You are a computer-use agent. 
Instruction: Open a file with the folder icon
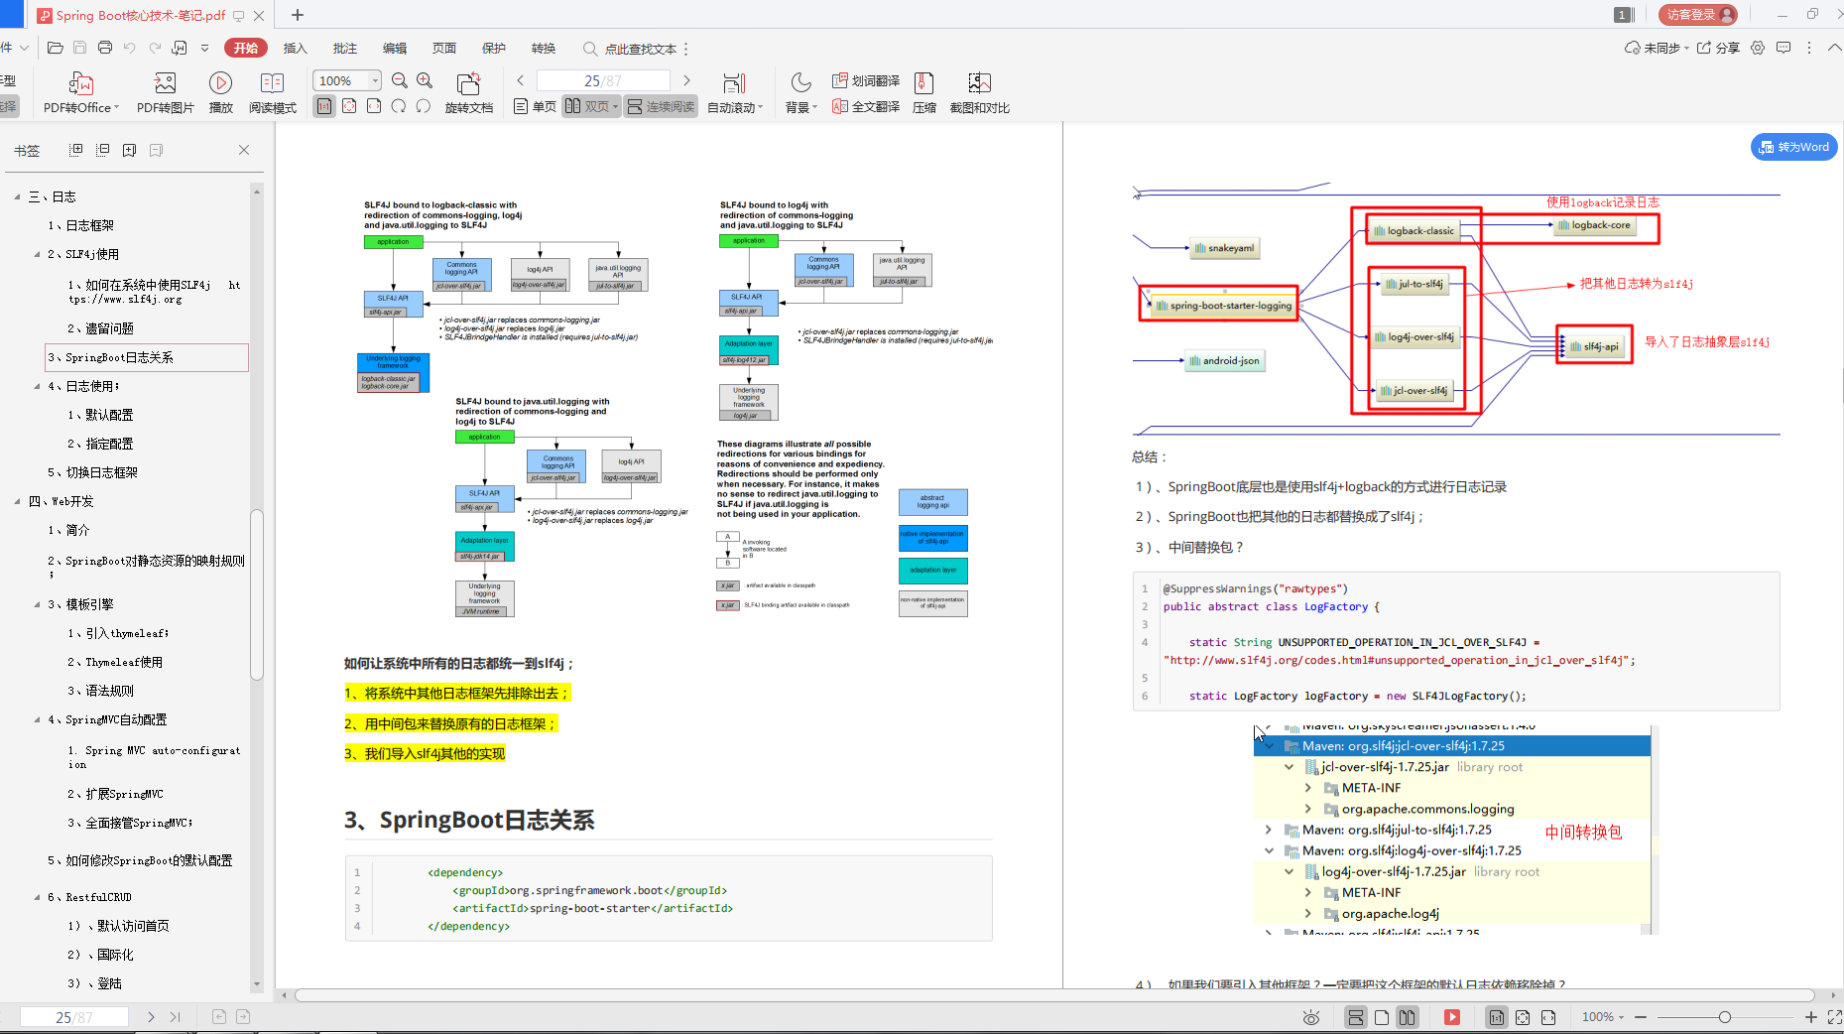(56, 48)
